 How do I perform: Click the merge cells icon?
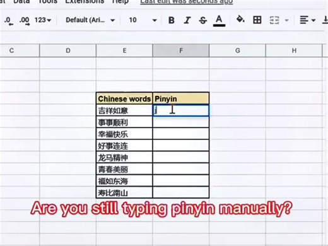274,20
